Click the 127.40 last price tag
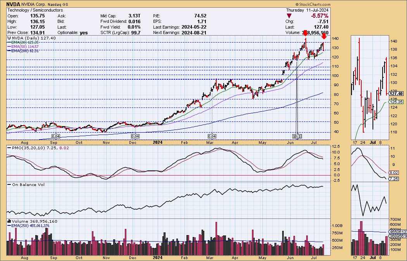This screenshot has height=261, width=407. coord(396,94)
